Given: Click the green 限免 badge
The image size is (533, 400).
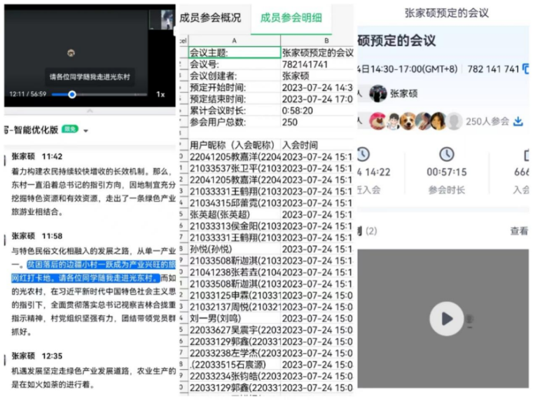Looking at the screenshot, I should [70, 130].
